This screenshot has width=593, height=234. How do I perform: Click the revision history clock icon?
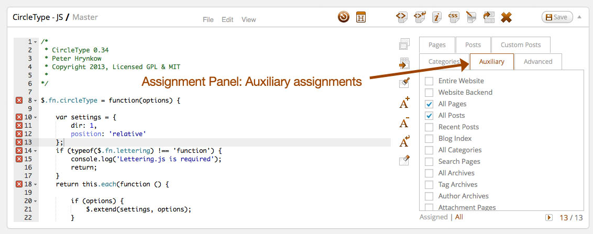point(344,17)
